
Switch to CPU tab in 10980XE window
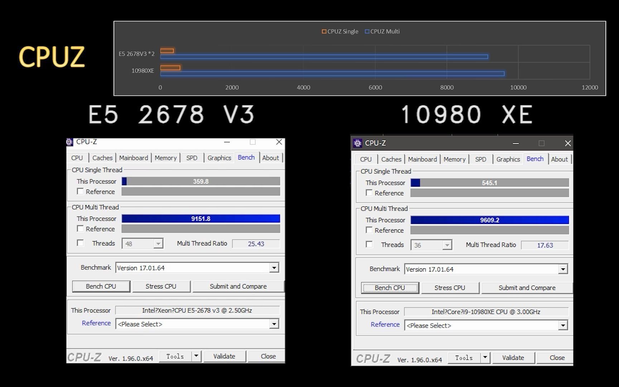[x=366, y=159]
